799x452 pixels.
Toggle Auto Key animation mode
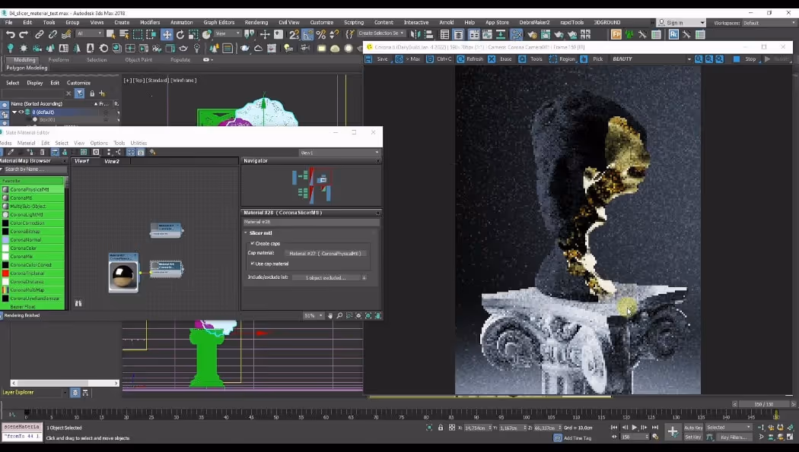click(693, 428)
